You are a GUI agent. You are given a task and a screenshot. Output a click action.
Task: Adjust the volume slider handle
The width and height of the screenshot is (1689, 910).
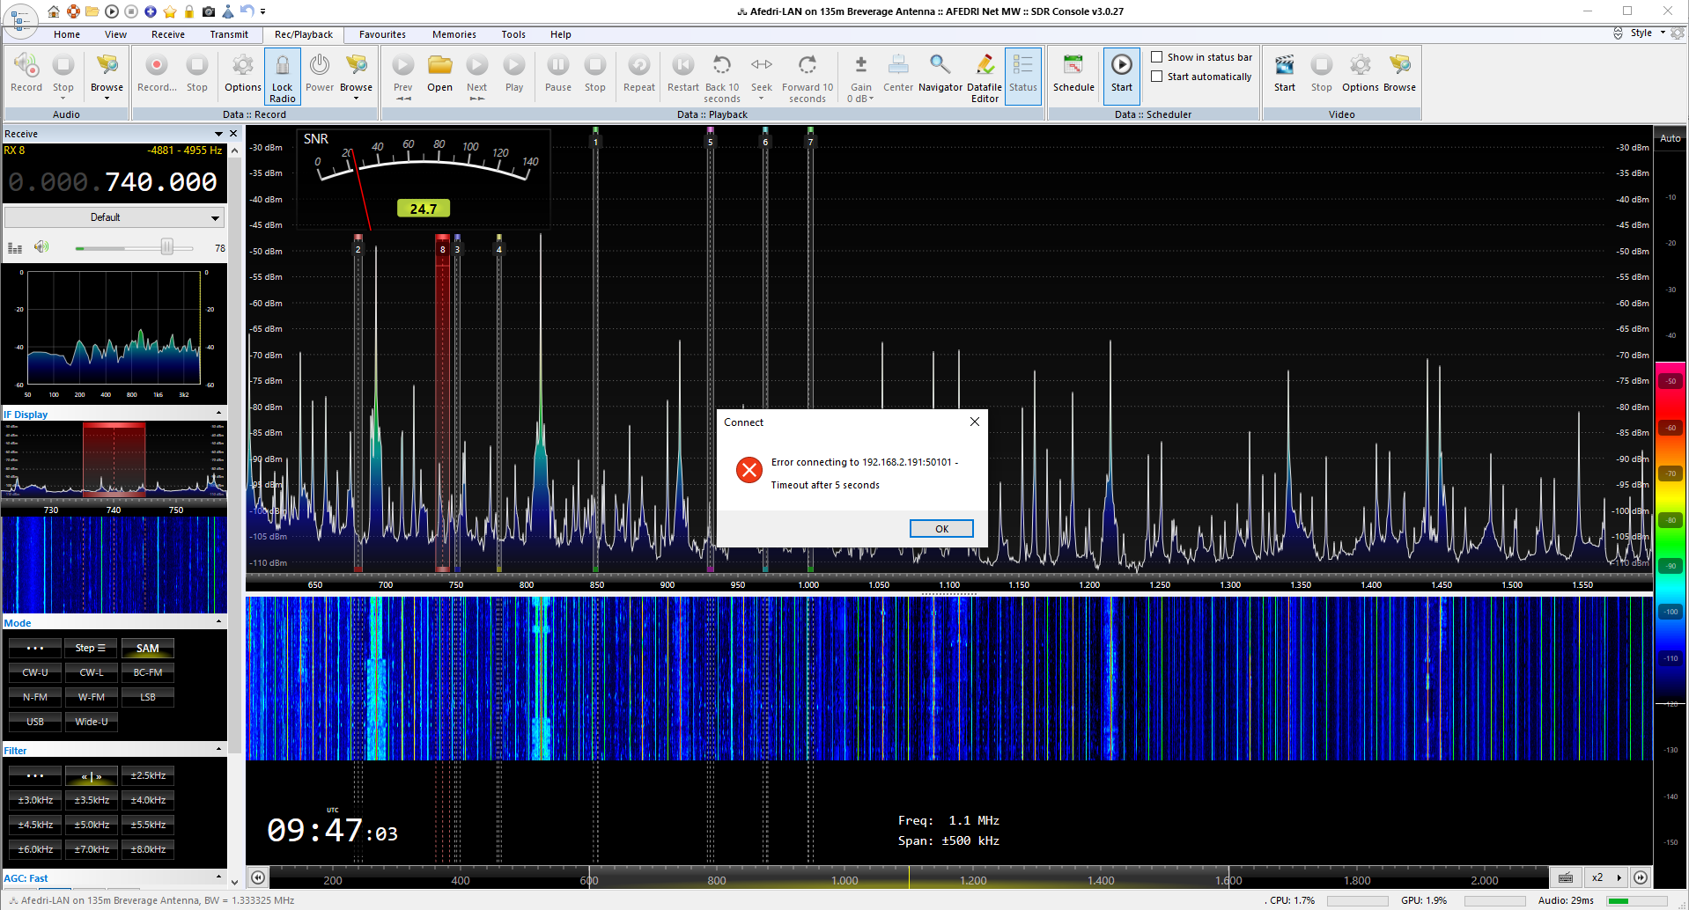pyautogui.click(x=166, y=247)
